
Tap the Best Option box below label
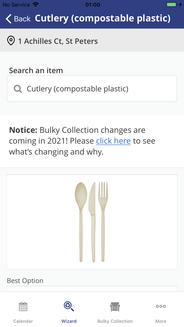92,289
